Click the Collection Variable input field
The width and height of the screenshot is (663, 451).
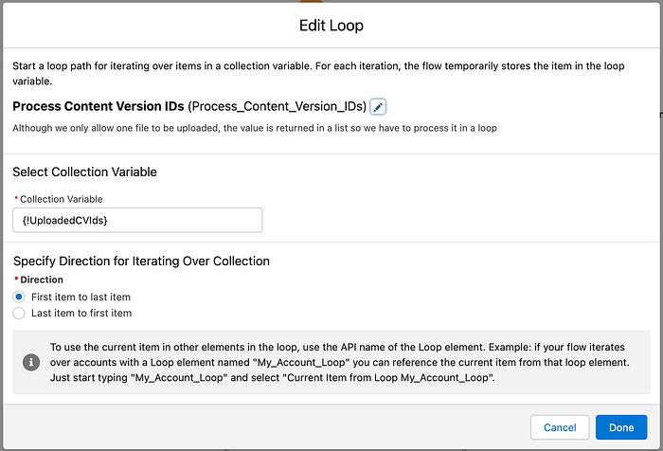(137, 220)
